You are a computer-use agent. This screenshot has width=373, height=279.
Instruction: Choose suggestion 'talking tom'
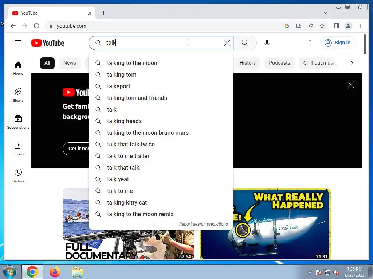tap(161, 75)
